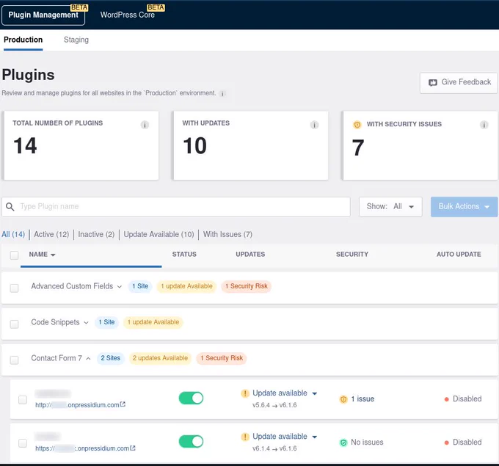
Task: Click warning icon for v6.1.4 update row
Action: click(x=244, y=437)
